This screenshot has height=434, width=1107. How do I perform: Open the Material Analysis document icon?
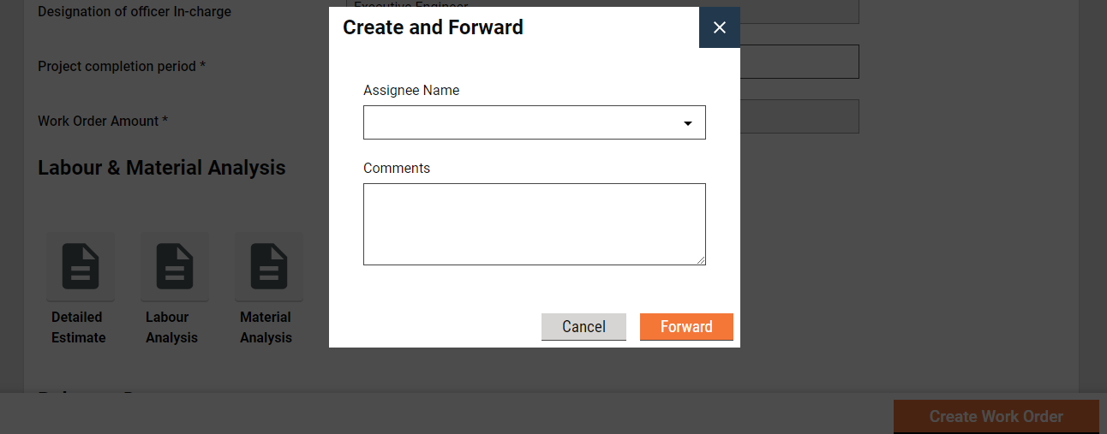click(x=269, y=266)
